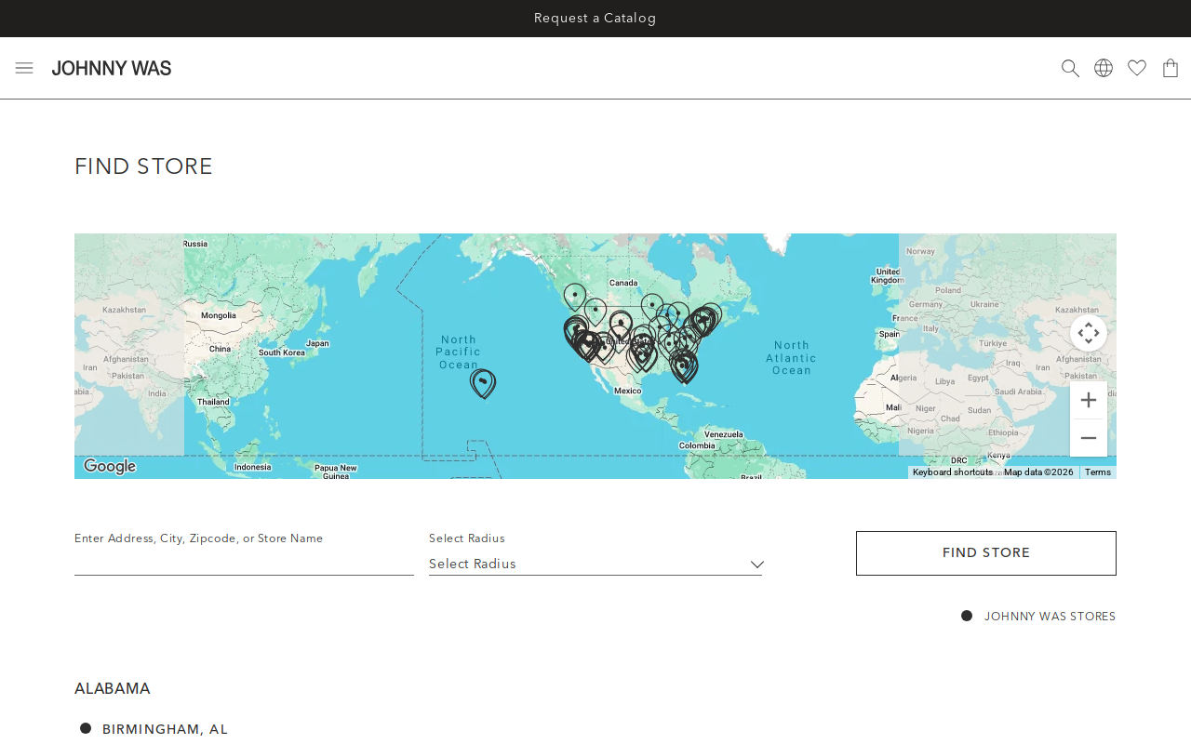This screenshot has height=744, width=1191.
Task: Zoom in on the map
Action: pyautogui.click(x=1089, y=400)
